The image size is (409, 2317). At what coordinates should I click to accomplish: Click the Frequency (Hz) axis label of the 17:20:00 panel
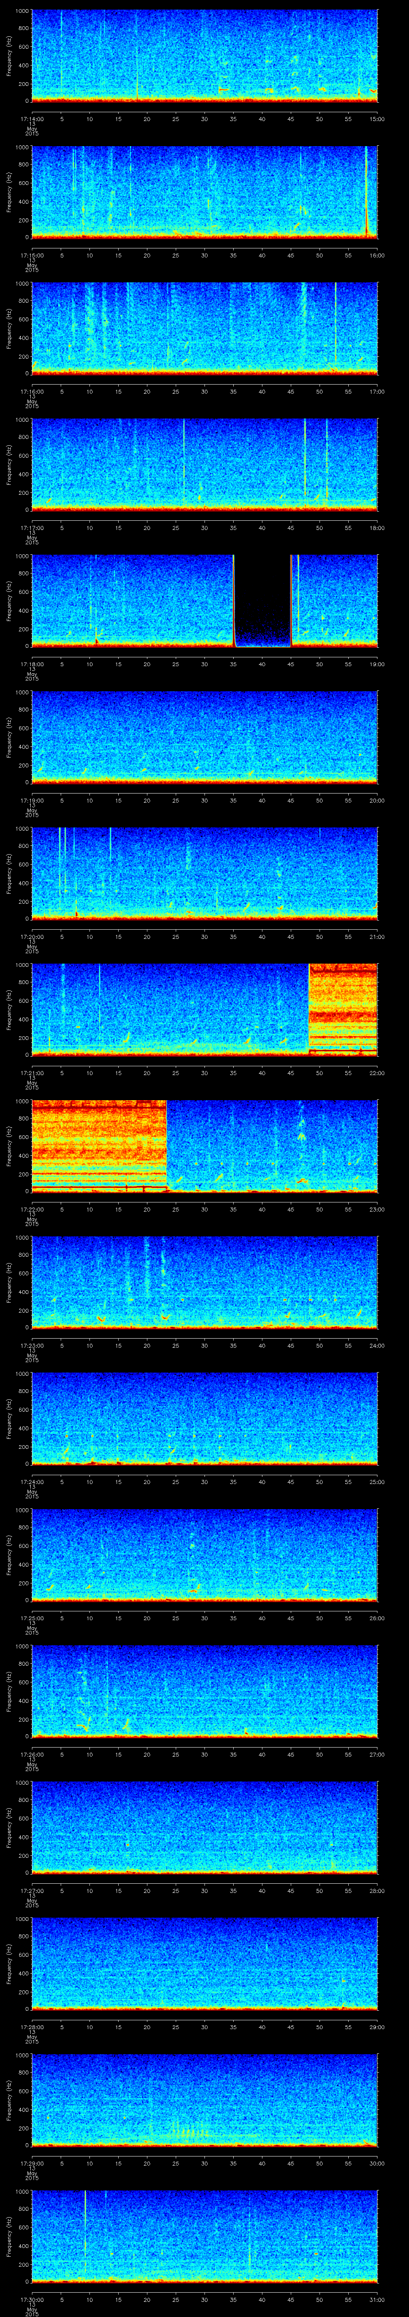pos(9,873)
